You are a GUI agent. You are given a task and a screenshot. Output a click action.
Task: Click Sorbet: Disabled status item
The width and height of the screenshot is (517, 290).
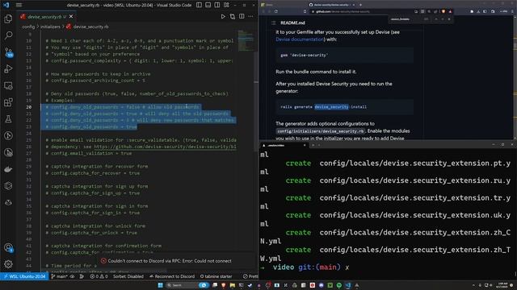[x=128, y=276]
